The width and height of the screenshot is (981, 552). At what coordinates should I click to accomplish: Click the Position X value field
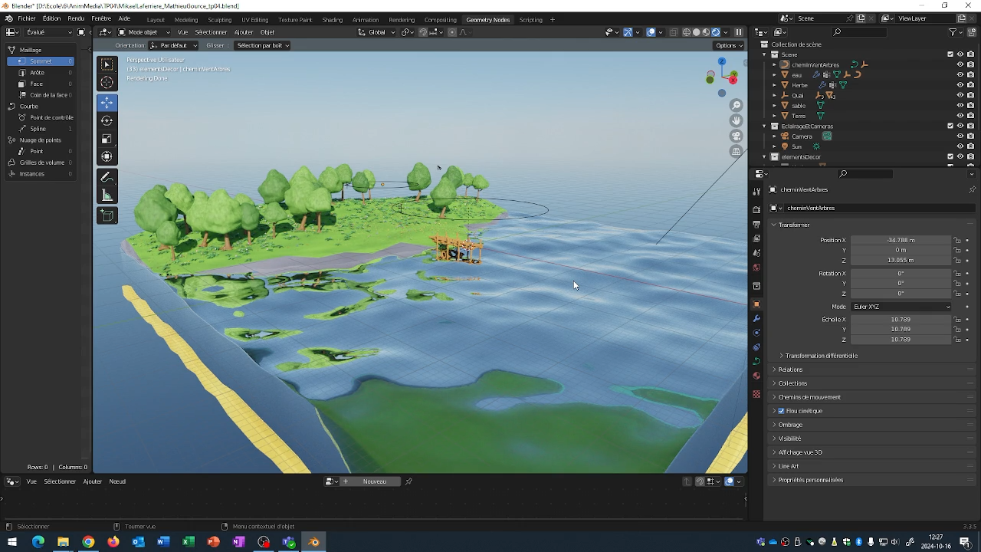tap(901, 240)
